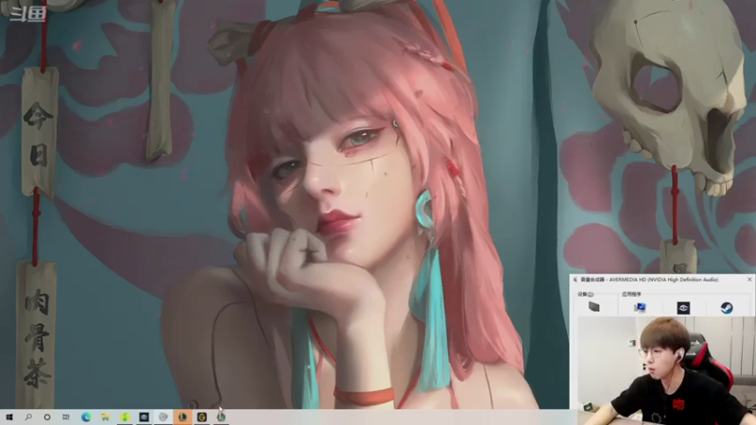Open the Windows Start menu

[x=9, y=416]
